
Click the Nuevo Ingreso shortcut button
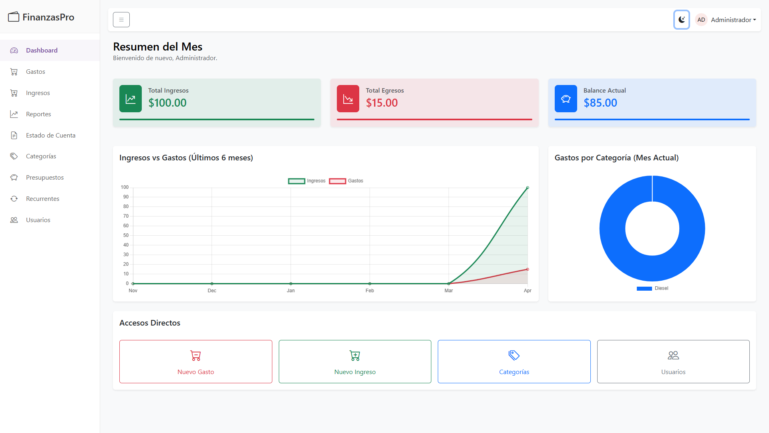(x=355, y=362)
